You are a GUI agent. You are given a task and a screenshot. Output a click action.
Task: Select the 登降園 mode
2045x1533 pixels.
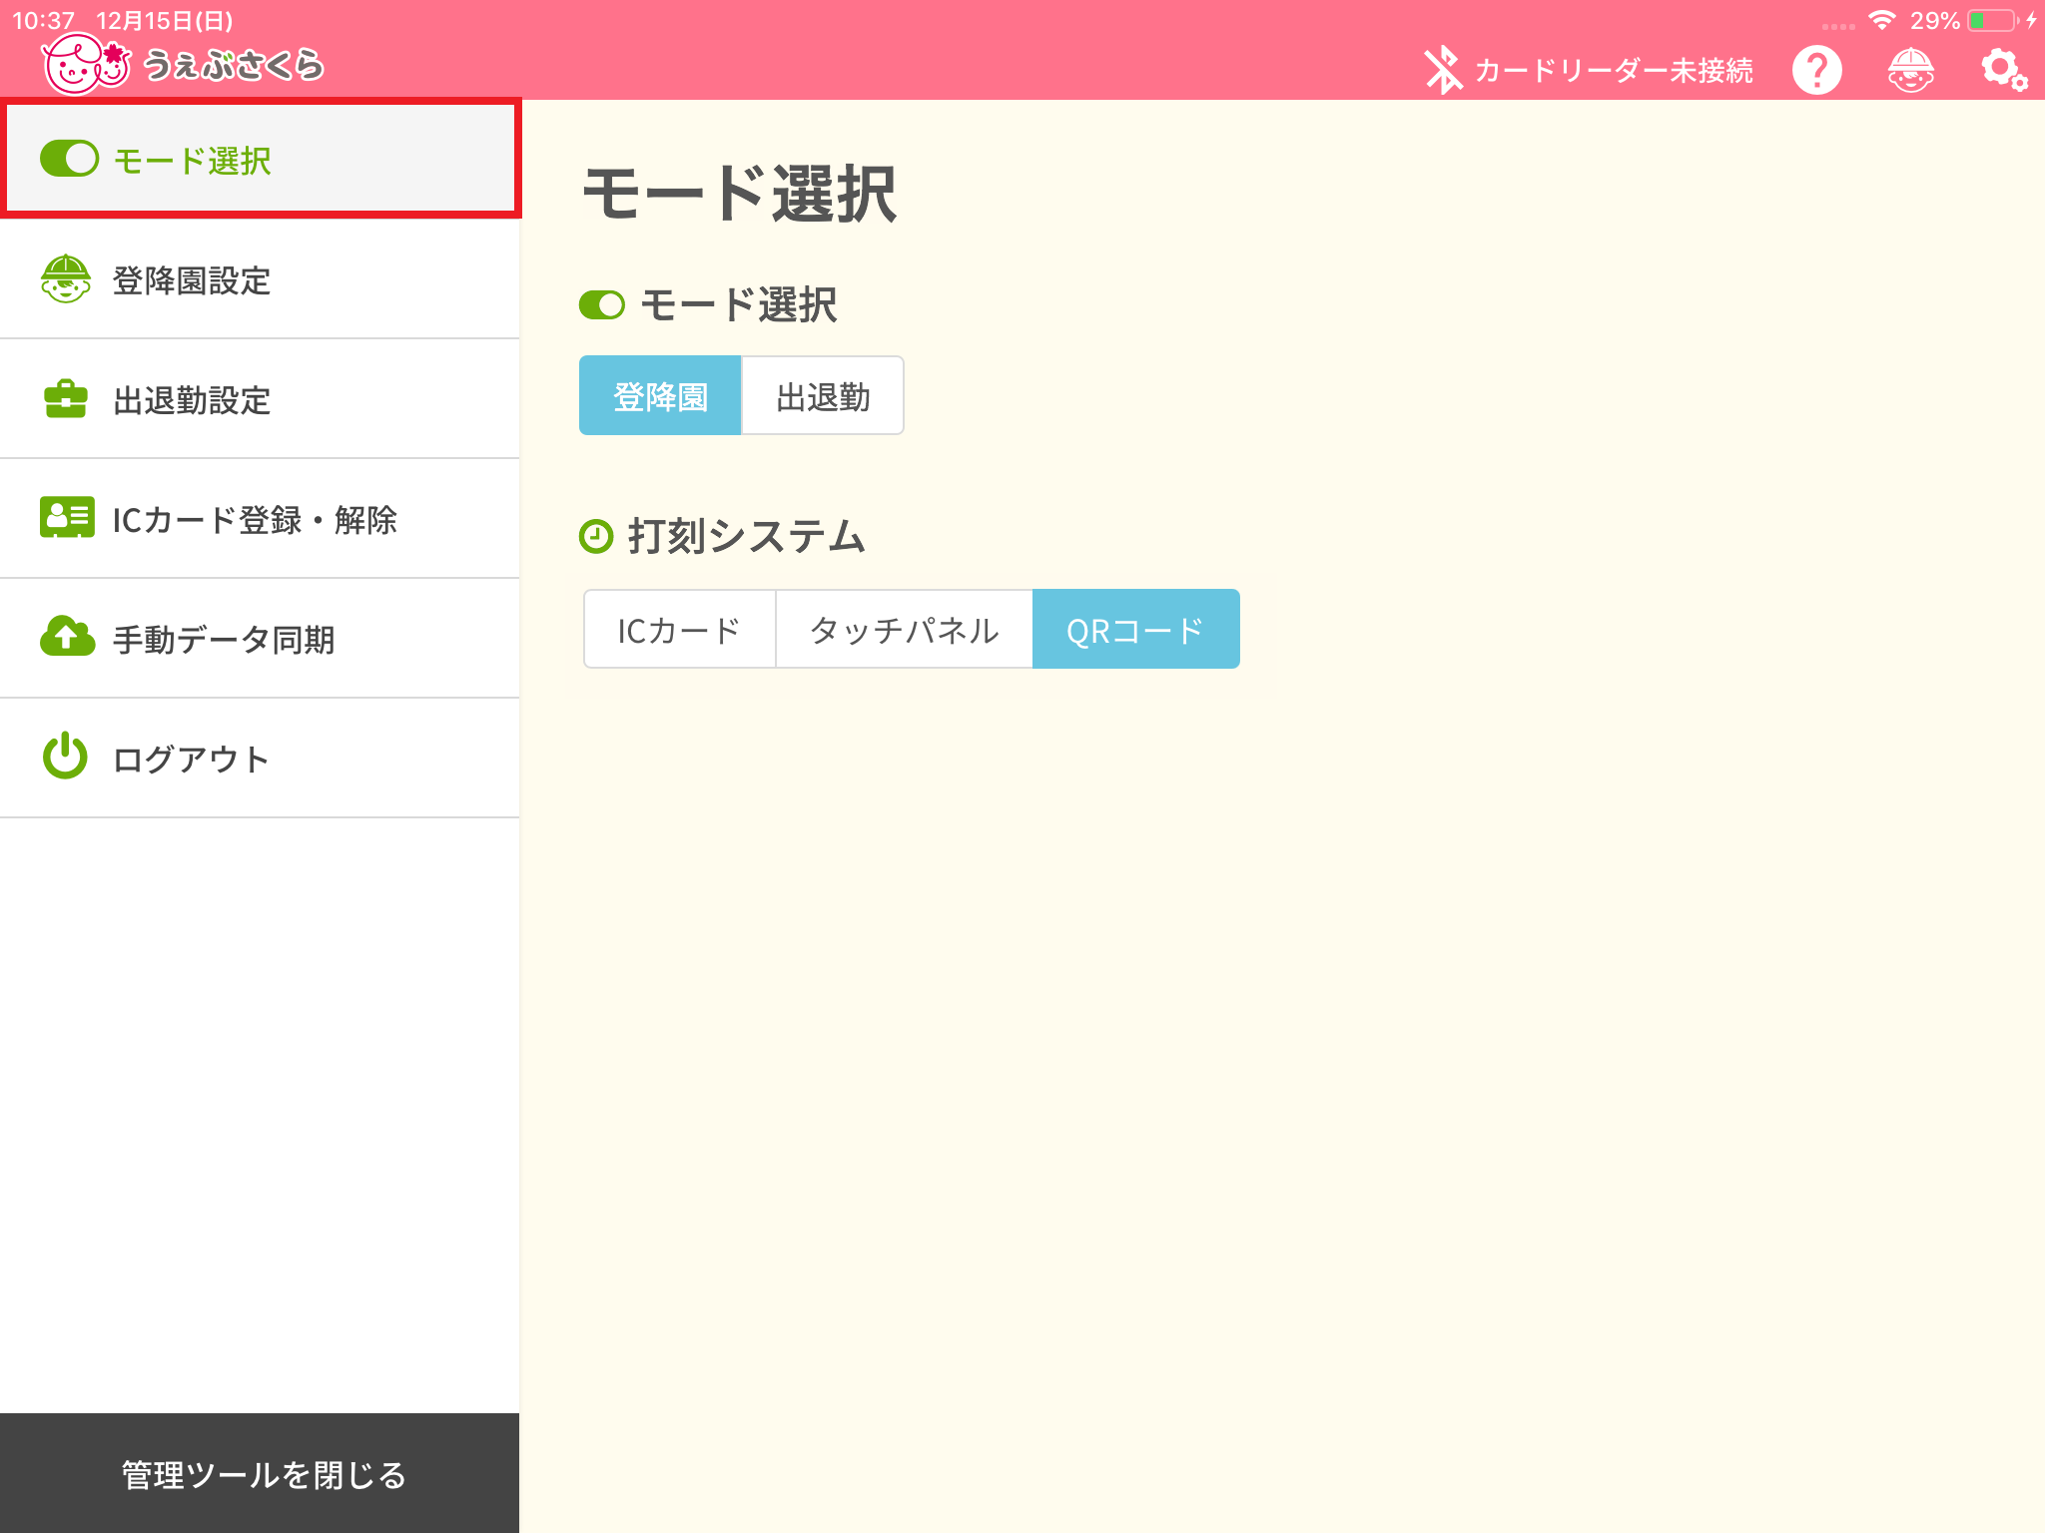pyautogui.click(x=660, y=395)
